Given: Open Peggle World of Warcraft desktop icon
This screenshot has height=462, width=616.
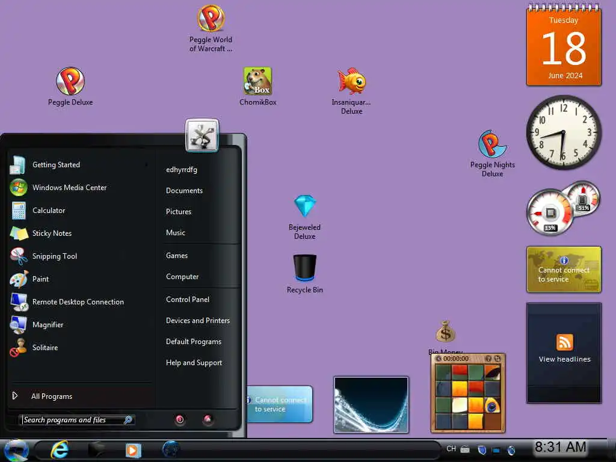Looking at the screenshot, I should pos(211,29).
